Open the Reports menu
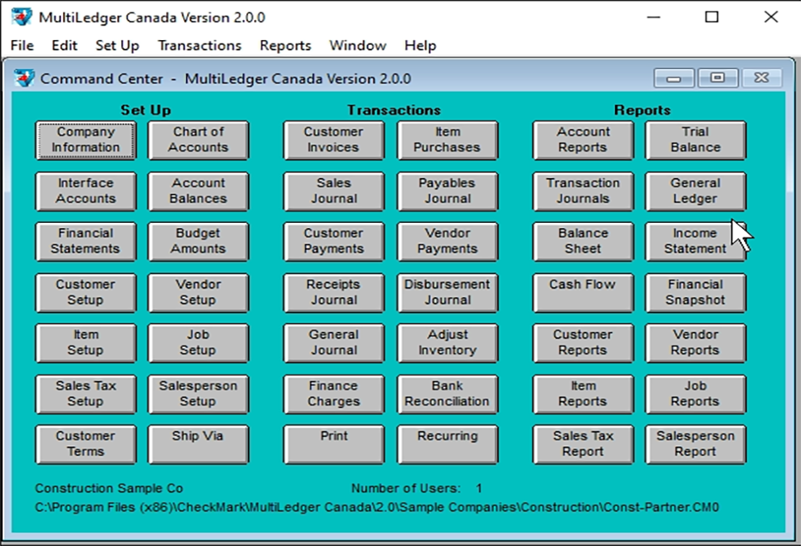The height and width of the screenshot is (546, 801). click(x=285, y=45)
